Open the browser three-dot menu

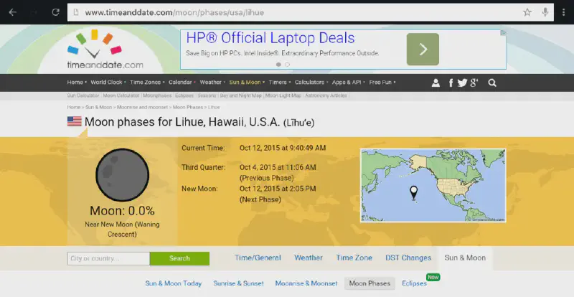click(563, 12)
